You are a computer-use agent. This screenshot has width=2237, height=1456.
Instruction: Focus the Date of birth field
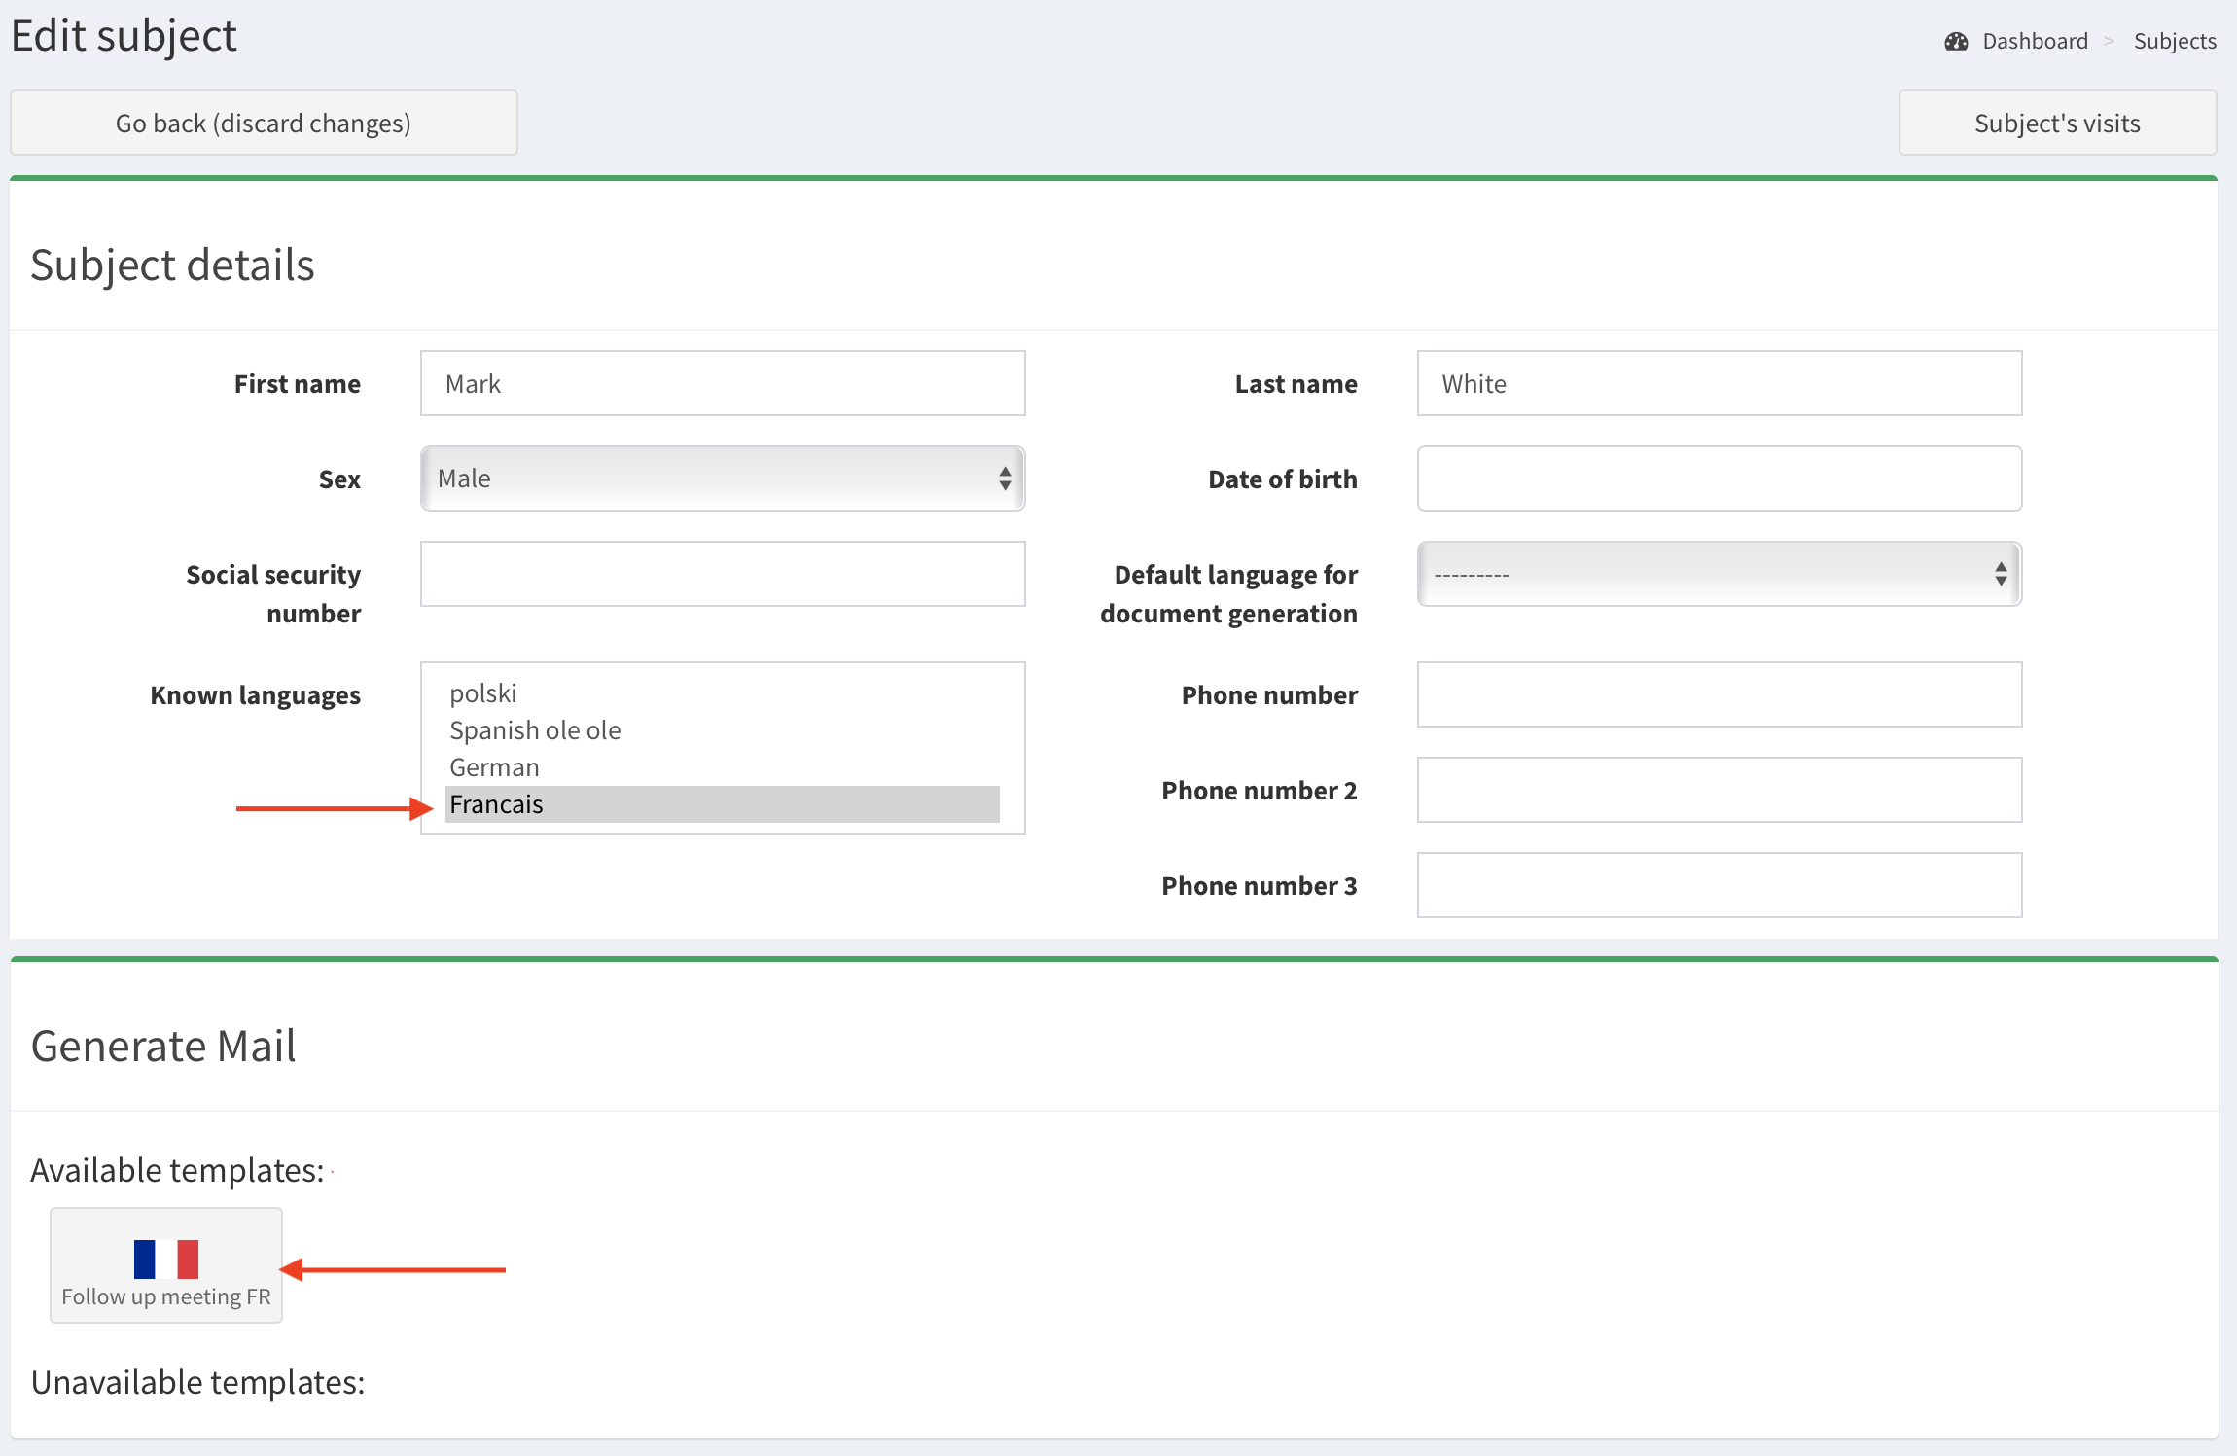pos(1720,479)
